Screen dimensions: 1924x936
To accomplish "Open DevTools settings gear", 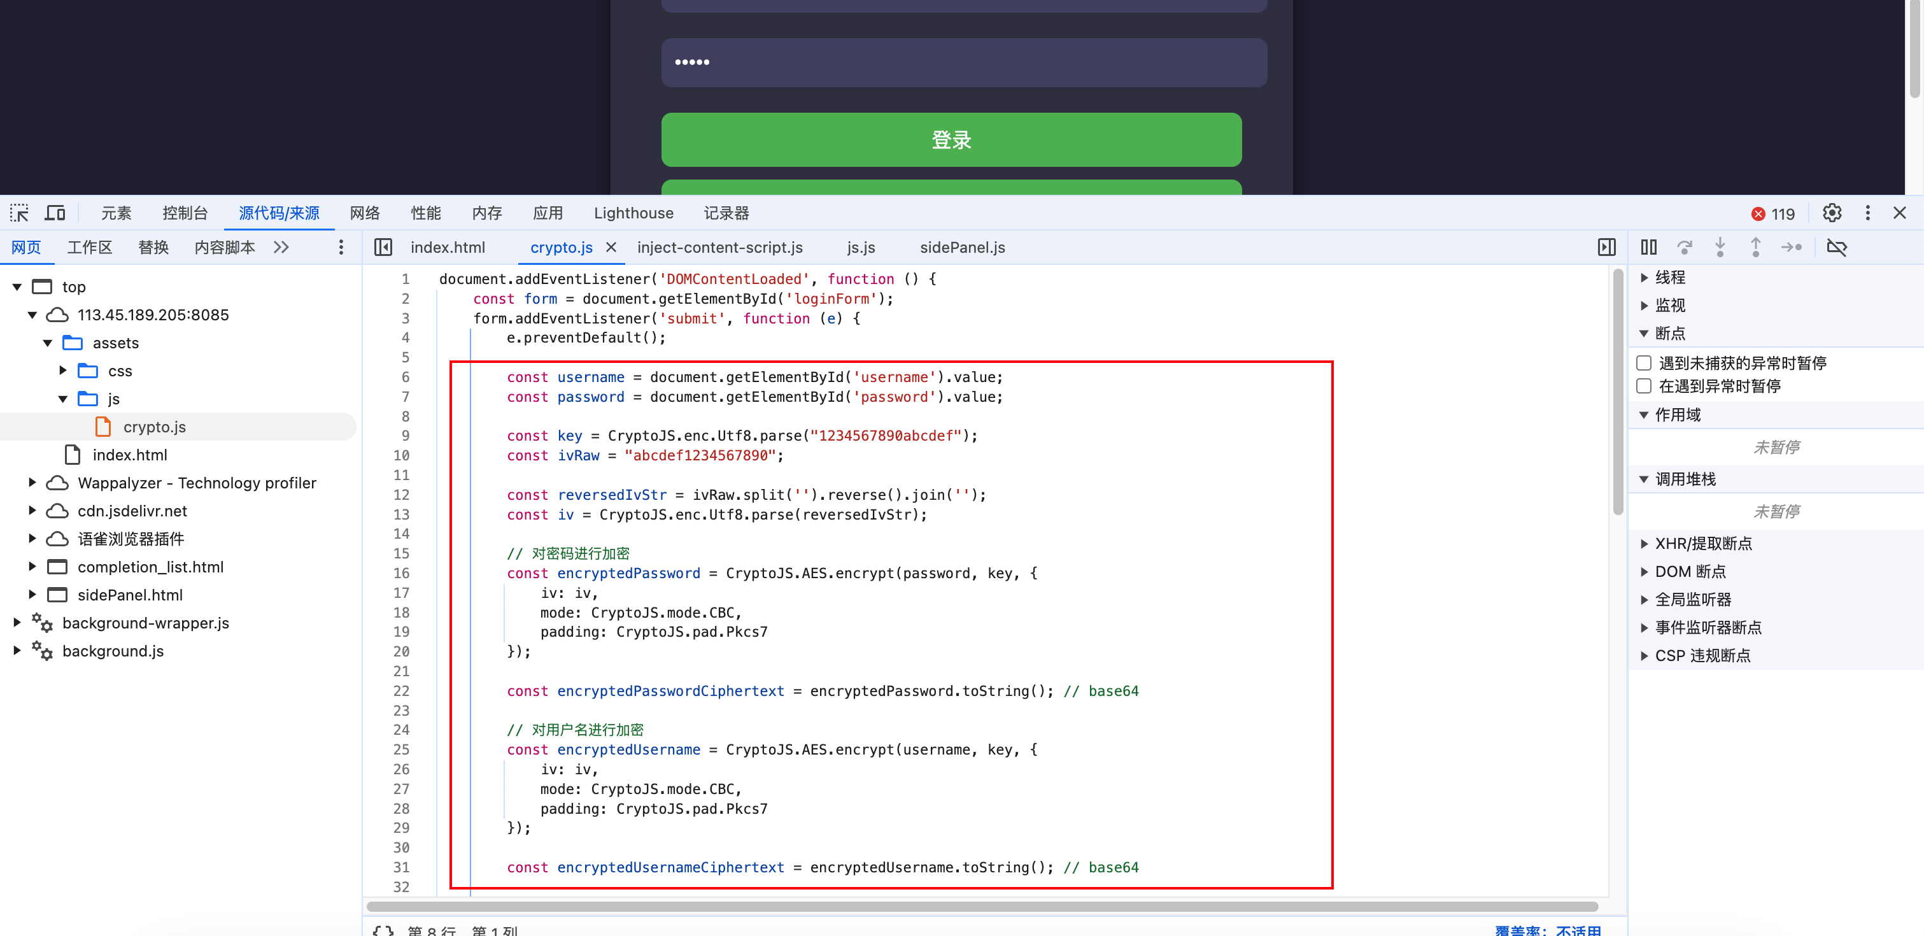I will 1832,214.
